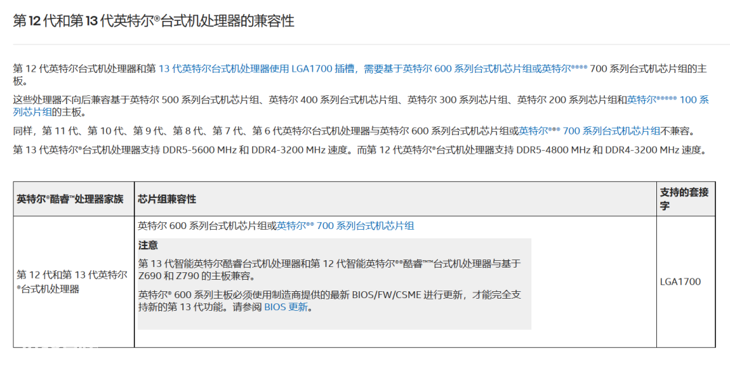Open the 700 系列台式机芯片组 link inside the table
Image resolution: width=730 pixels, height=373 pixels.
pyautogui.click(x=345, y=226)
